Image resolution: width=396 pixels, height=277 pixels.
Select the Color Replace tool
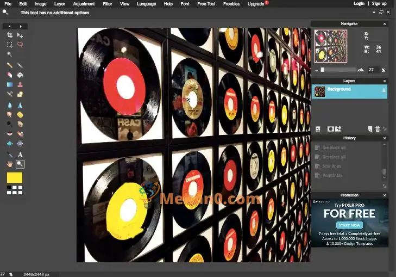click(x=10, y=94)
